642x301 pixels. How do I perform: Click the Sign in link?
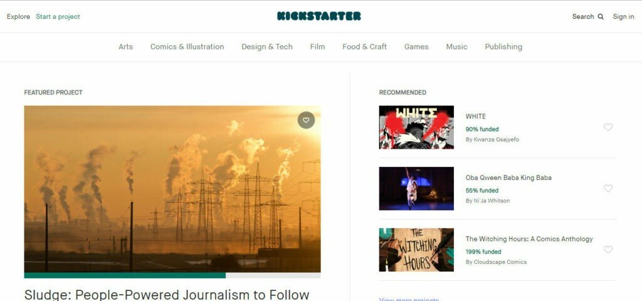click(x=623, y=17)
